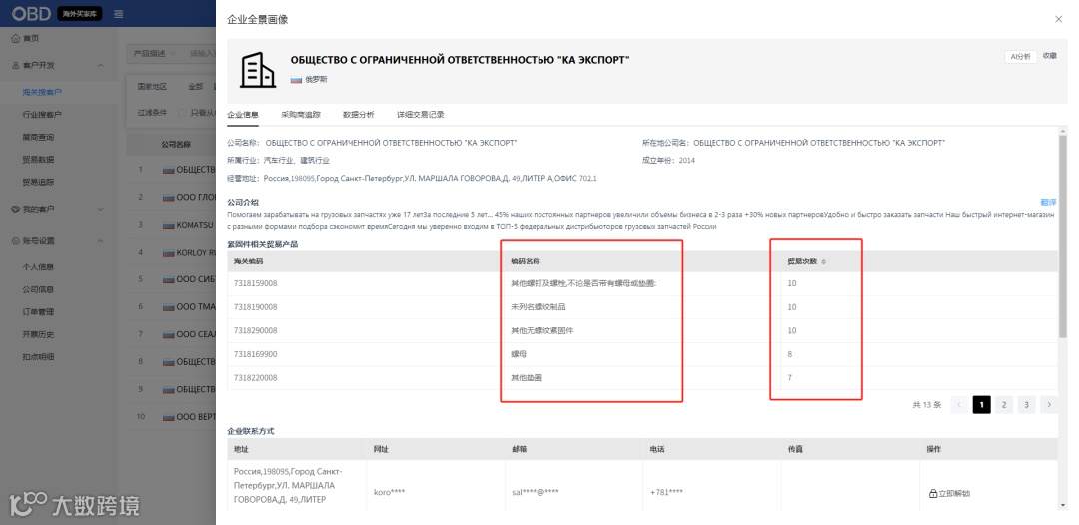This screenshot has width=1079, height=525.
Task: Click the user icon beside 客户开发
Action: (x=16, y=65)
